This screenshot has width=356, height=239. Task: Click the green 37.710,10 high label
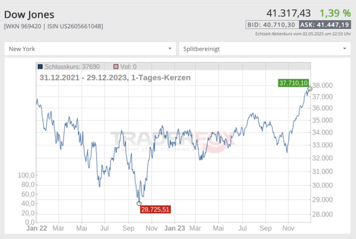(x=293, y=83)
